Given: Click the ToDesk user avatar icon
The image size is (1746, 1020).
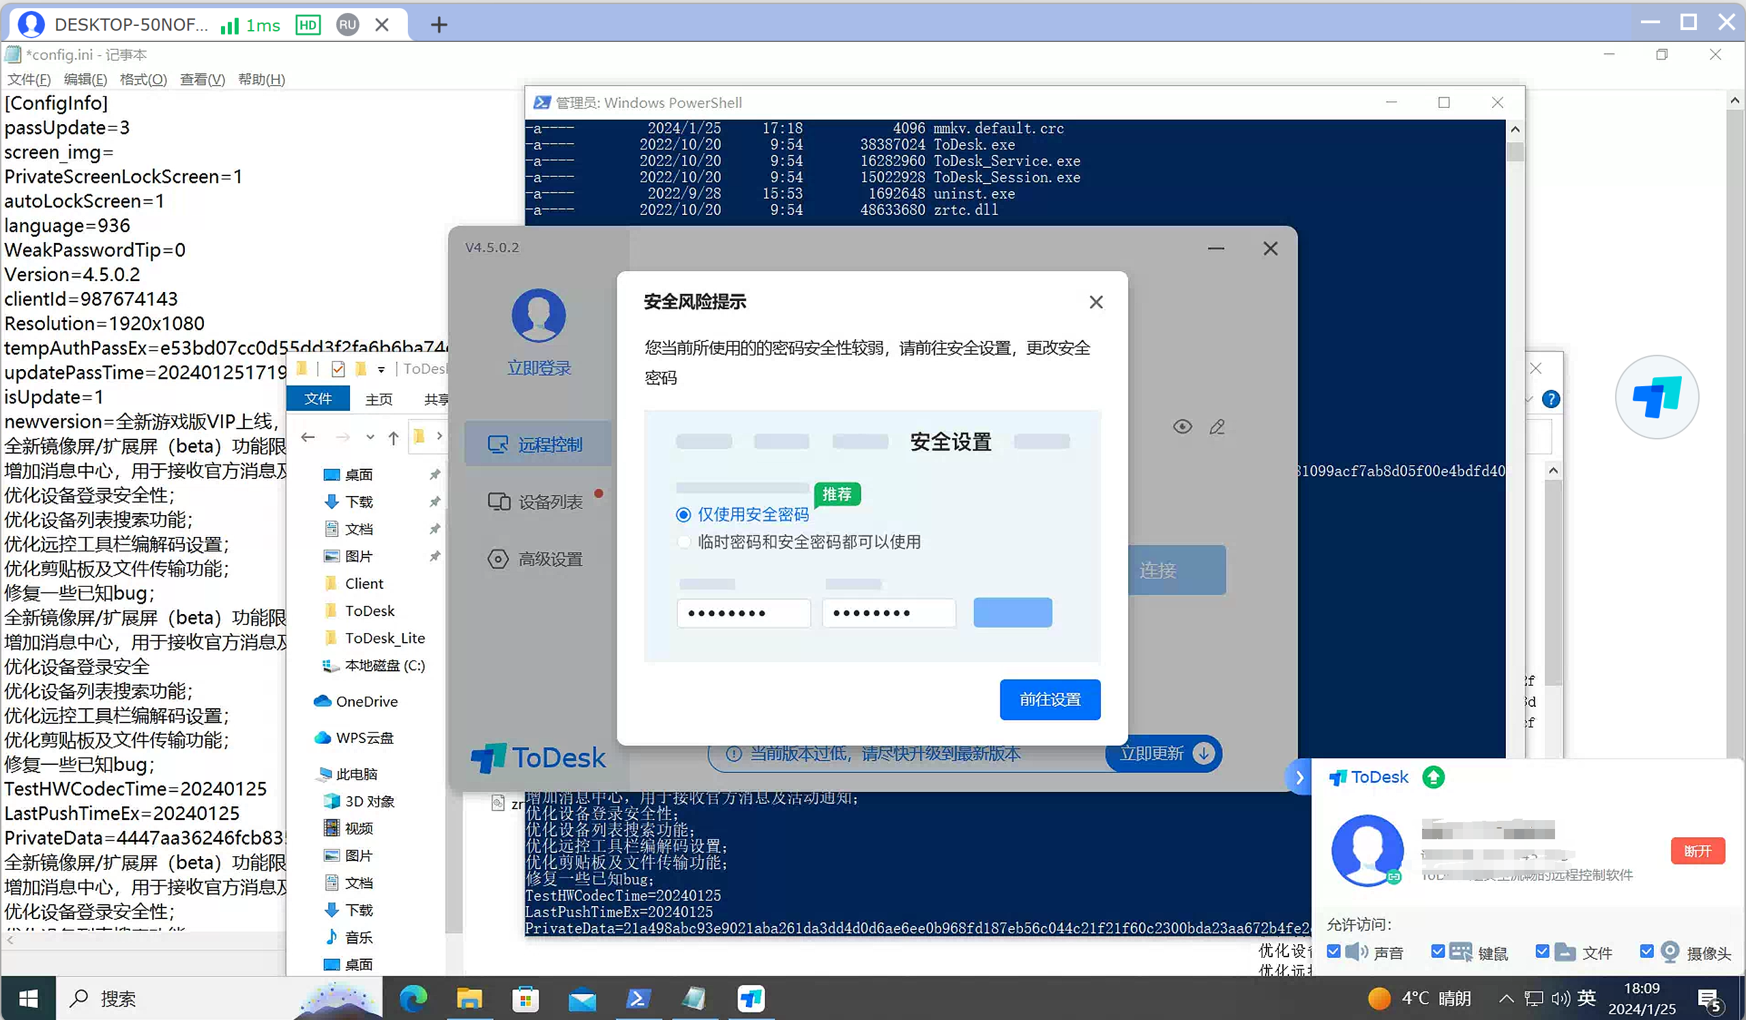Looking at the screenshot, I should pyautogui.click(x=539, y=315).
